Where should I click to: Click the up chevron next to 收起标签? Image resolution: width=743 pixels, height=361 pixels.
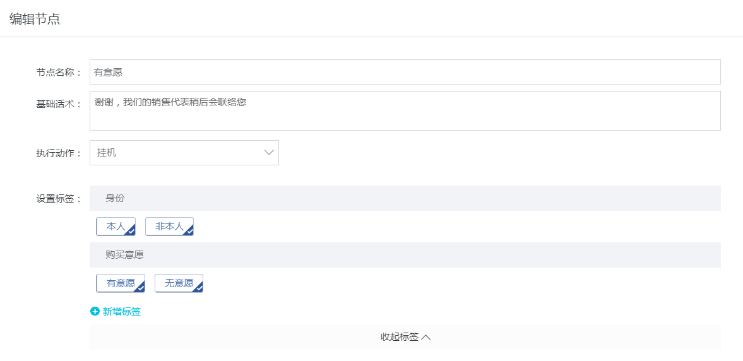click(x=425, y=337)
